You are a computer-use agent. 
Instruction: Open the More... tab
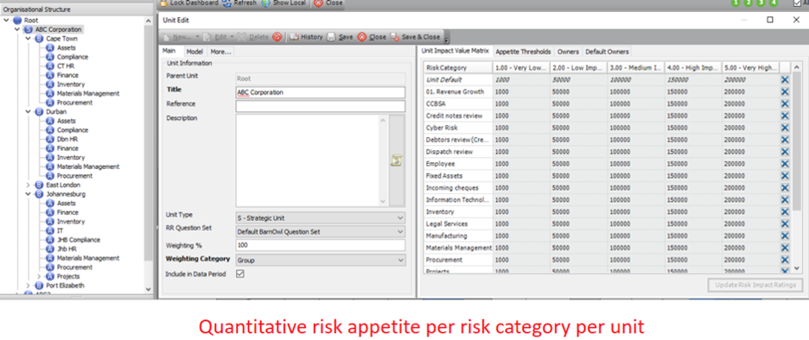[x=220, y=52]
